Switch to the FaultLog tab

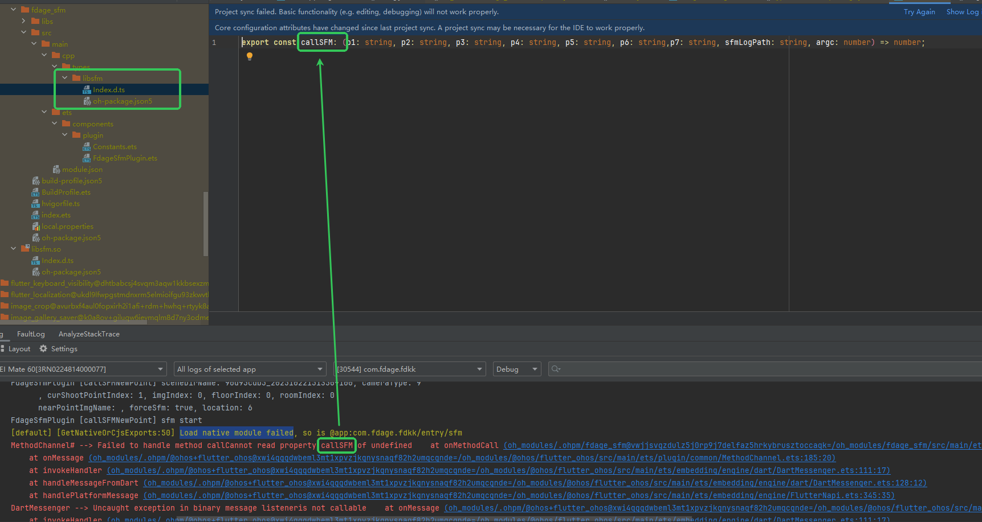click(31, 334)
